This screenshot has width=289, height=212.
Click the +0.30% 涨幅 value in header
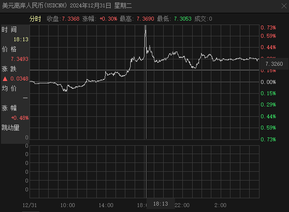108,19
